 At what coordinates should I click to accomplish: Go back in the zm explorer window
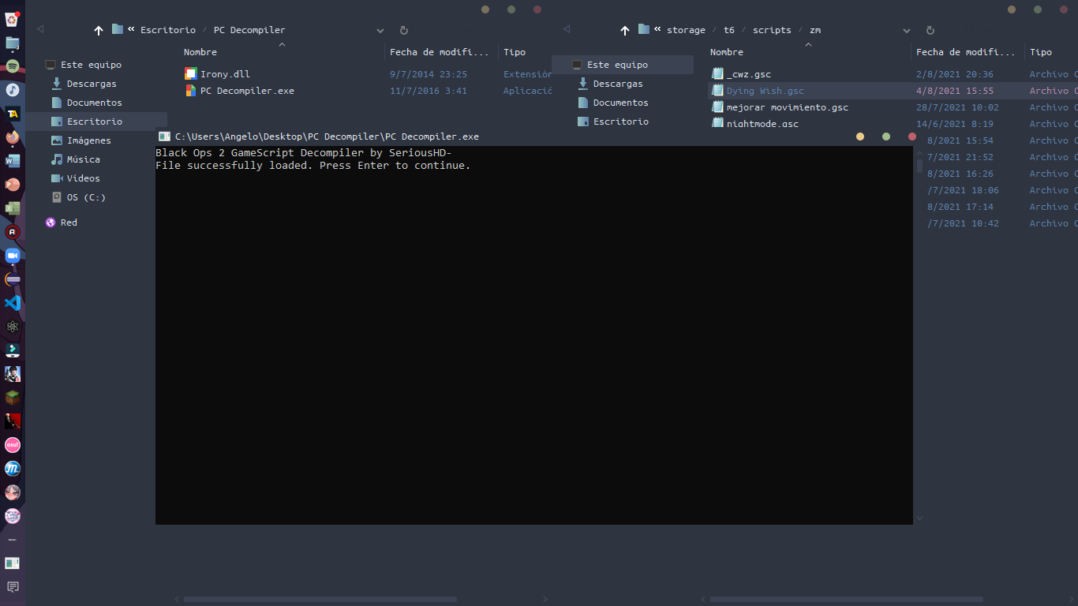click(567, 29)
